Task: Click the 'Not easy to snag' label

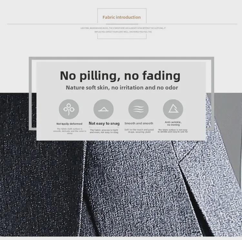Action: [x=104, y=123]
